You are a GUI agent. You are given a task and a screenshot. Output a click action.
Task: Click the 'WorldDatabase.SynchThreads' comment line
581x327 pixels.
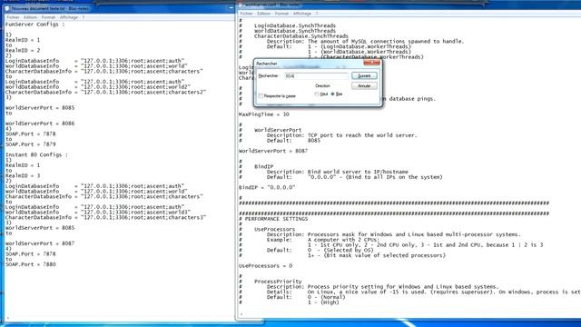[295, 31]
